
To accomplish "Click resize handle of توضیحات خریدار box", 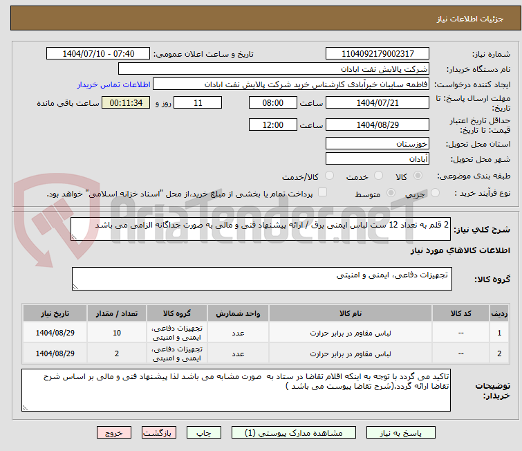I will tap(26, 407).
